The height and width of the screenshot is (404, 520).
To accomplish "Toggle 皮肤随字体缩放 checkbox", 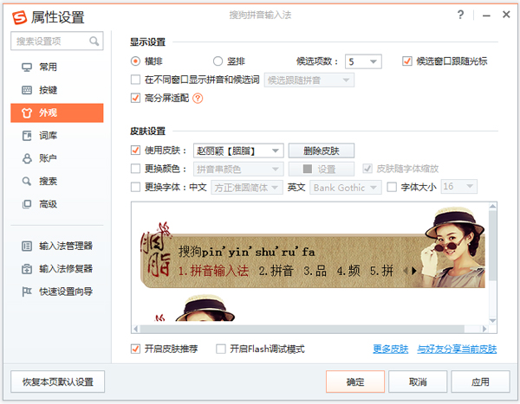I will (367, 169).
